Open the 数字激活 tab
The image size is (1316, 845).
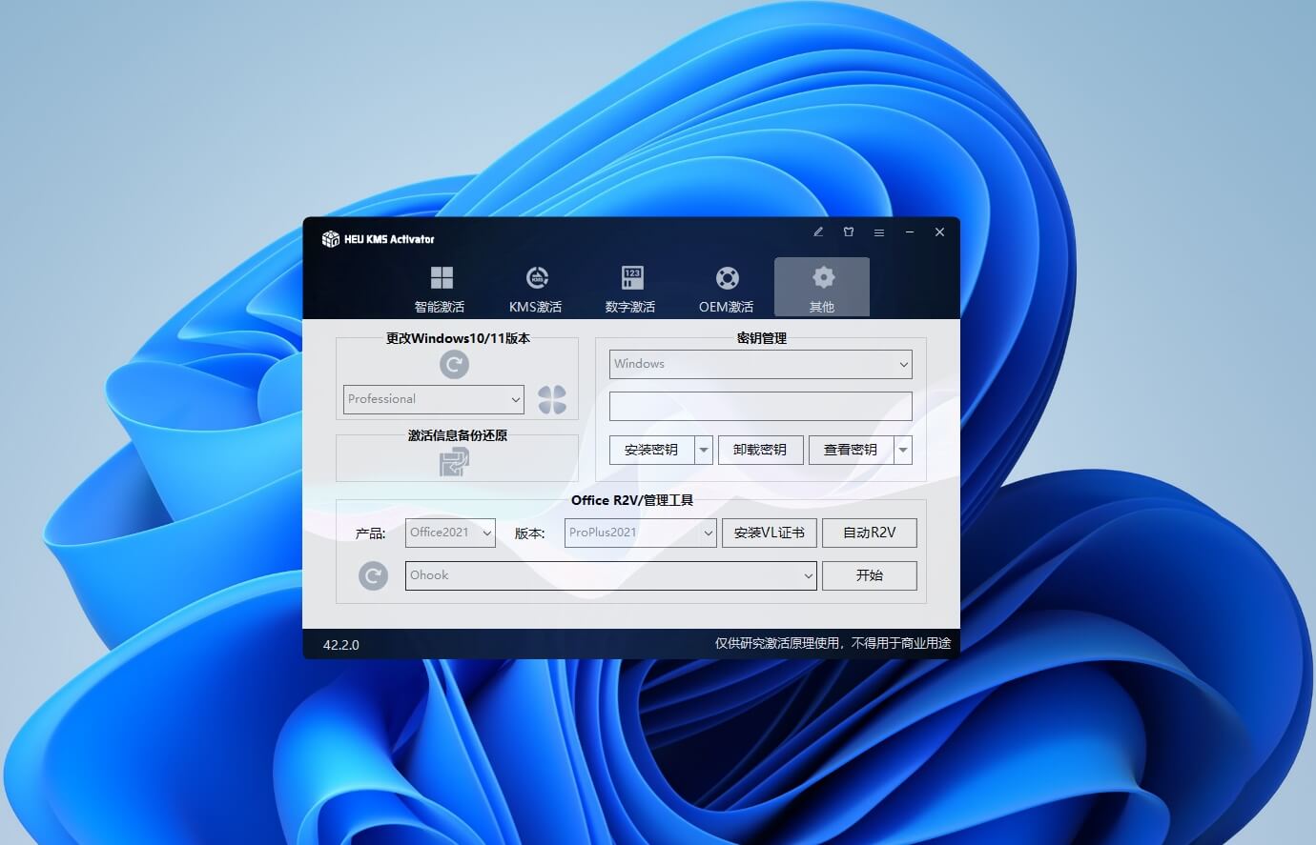coord(630,289)
